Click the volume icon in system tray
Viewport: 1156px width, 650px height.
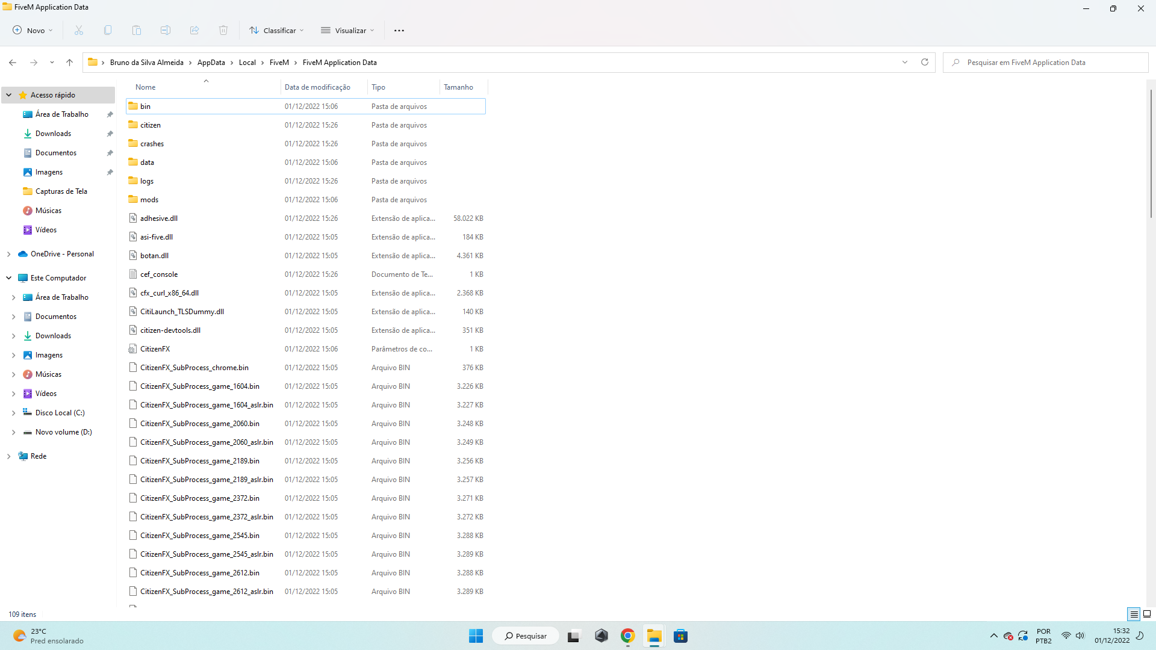click(1080, 636)
